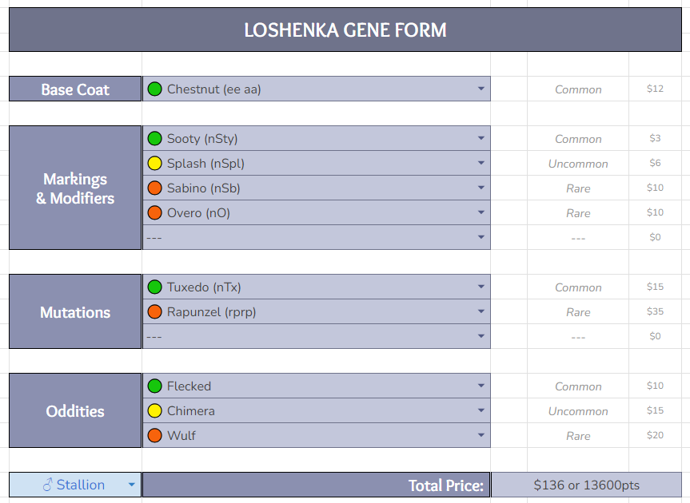Click the orange circle beside Wulf

tap(154, 435)
